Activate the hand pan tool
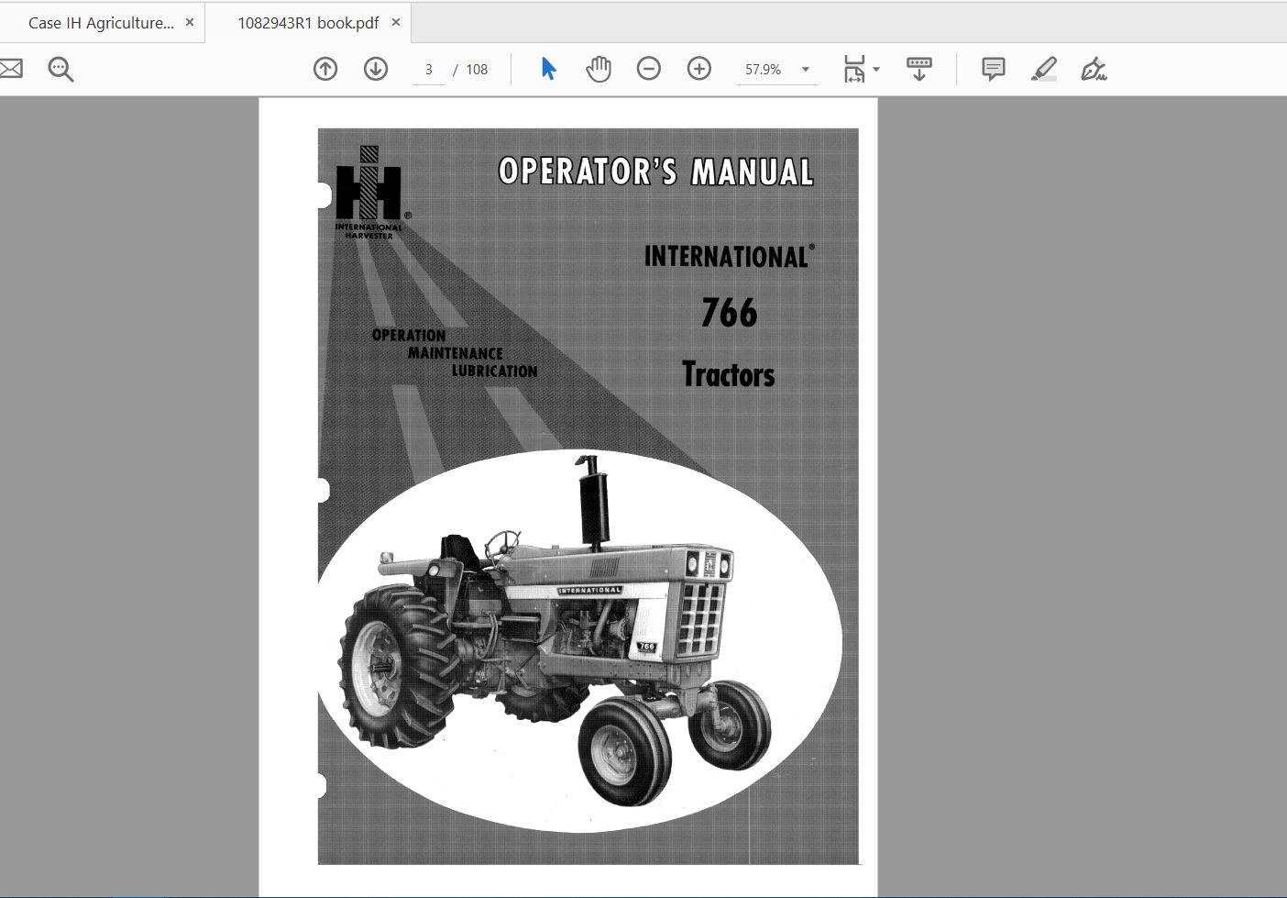 (x=599, y=69)
